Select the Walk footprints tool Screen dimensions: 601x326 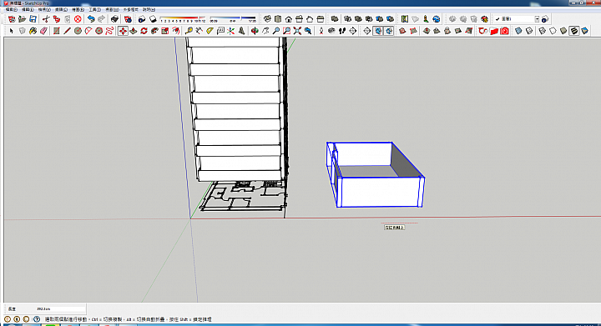point(342,31)
